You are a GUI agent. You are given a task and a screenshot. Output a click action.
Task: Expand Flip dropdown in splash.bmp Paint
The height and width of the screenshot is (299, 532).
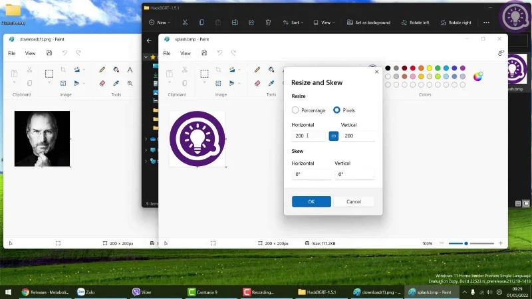pyautogui.click(x=239, y=84)
